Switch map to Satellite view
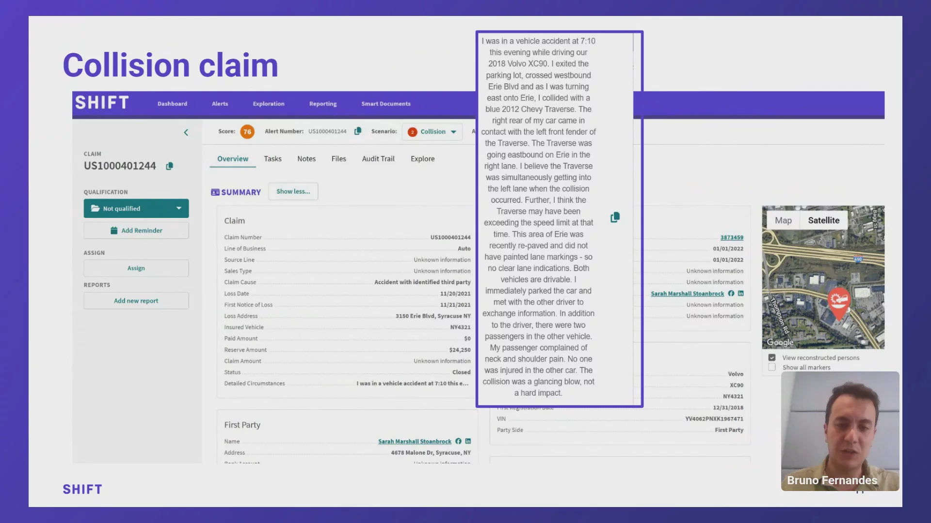 tap(823, 220)
